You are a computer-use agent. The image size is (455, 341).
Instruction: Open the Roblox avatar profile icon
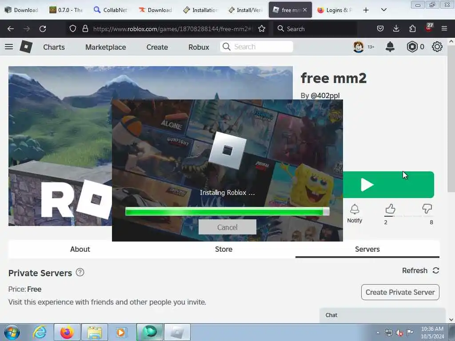tap(359, 47)
